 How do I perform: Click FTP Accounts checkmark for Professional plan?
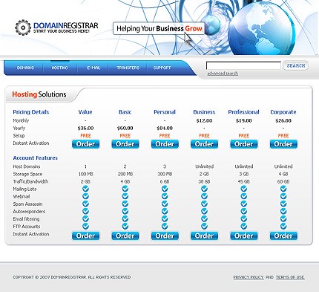tap(244, 226)
